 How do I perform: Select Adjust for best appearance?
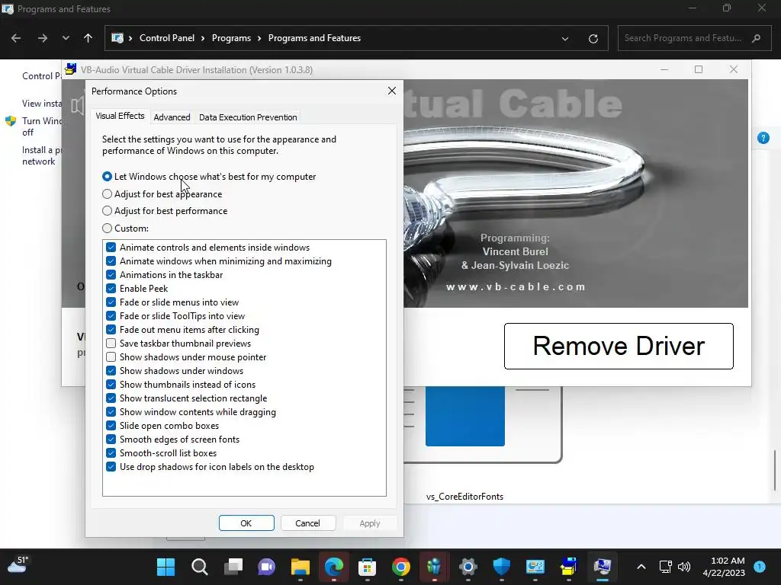click(x=107, y=194)
